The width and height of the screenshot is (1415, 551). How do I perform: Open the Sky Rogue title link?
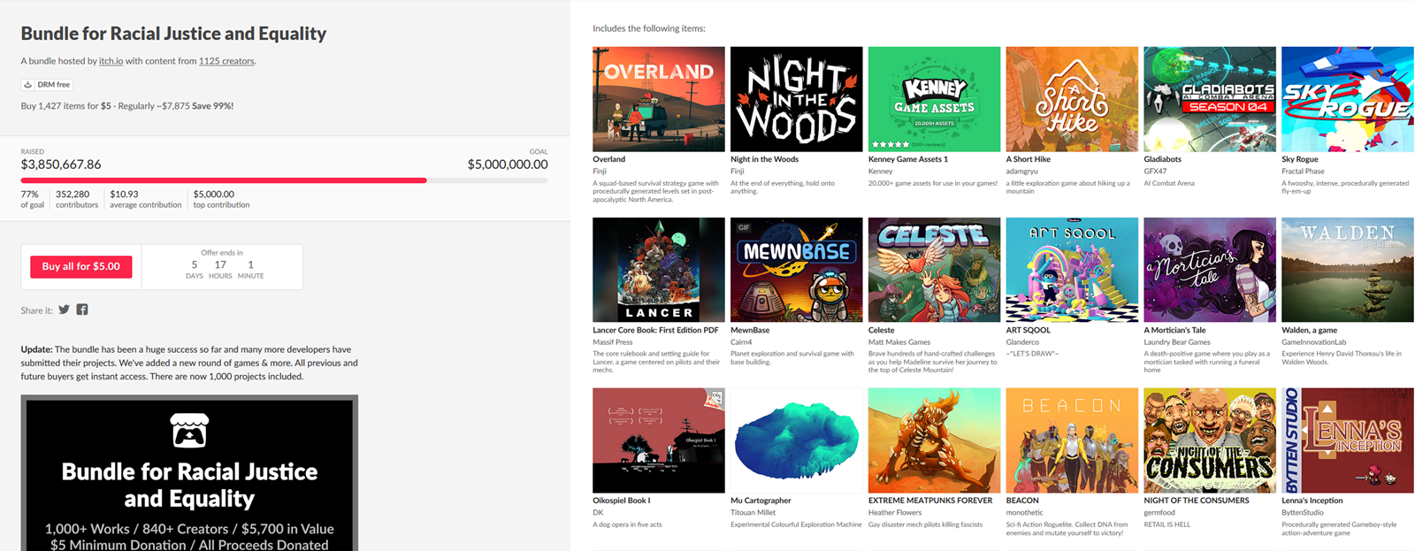[x=1300, y=159]
